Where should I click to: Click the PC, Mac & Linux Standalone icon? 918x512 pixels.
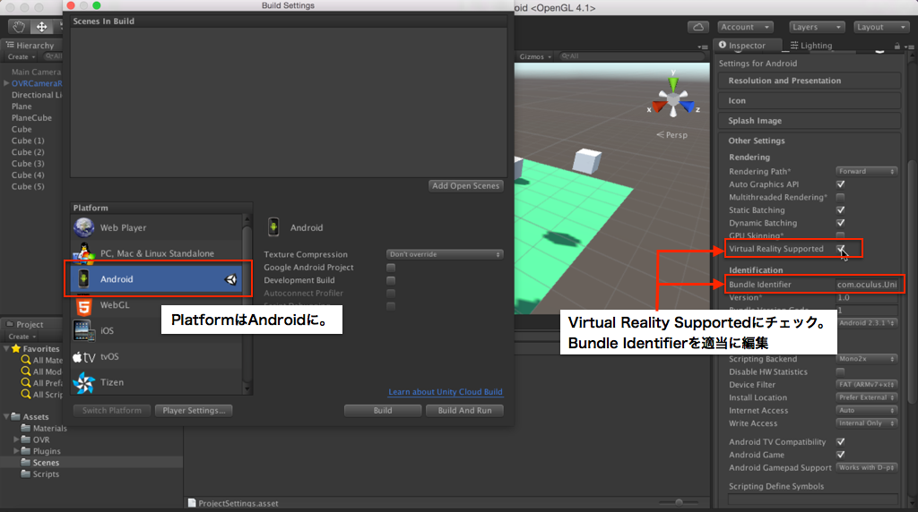tap(83, 253)
